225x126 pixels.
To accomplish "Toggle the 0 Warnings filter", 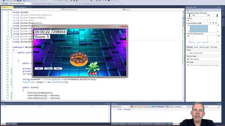I will [145, 106].
